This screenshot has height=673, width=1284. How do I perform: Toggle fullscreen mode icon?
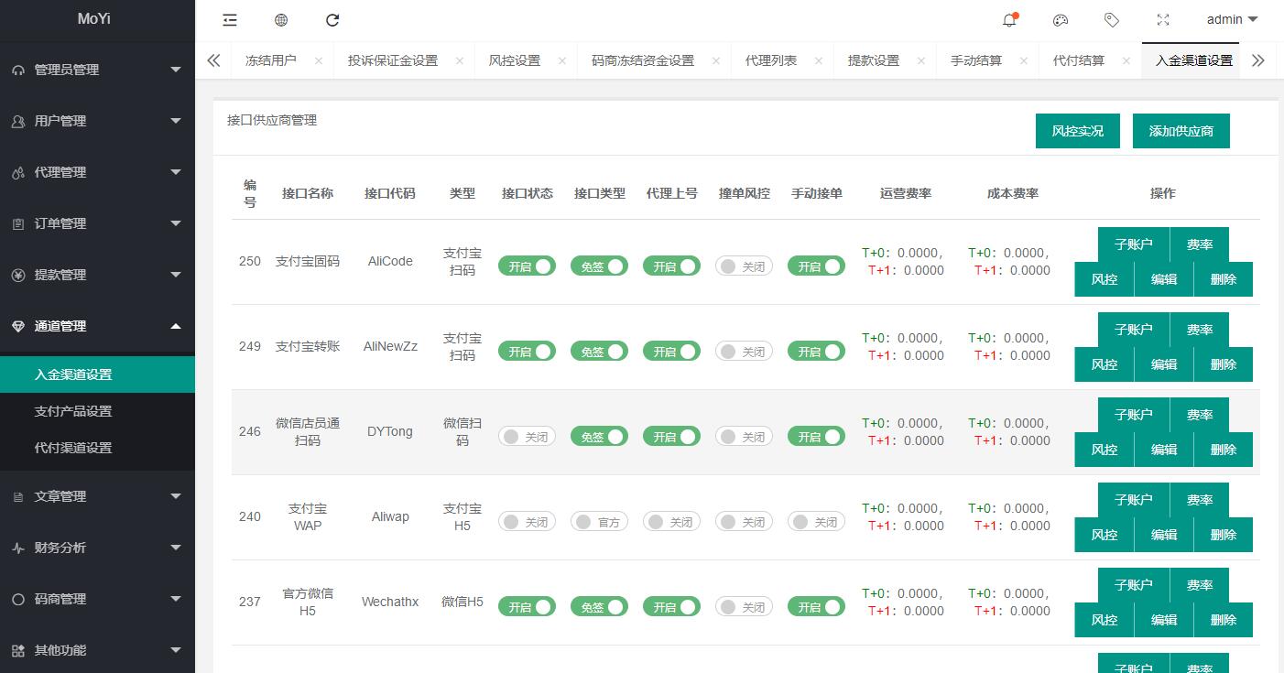coord(1163,19)
